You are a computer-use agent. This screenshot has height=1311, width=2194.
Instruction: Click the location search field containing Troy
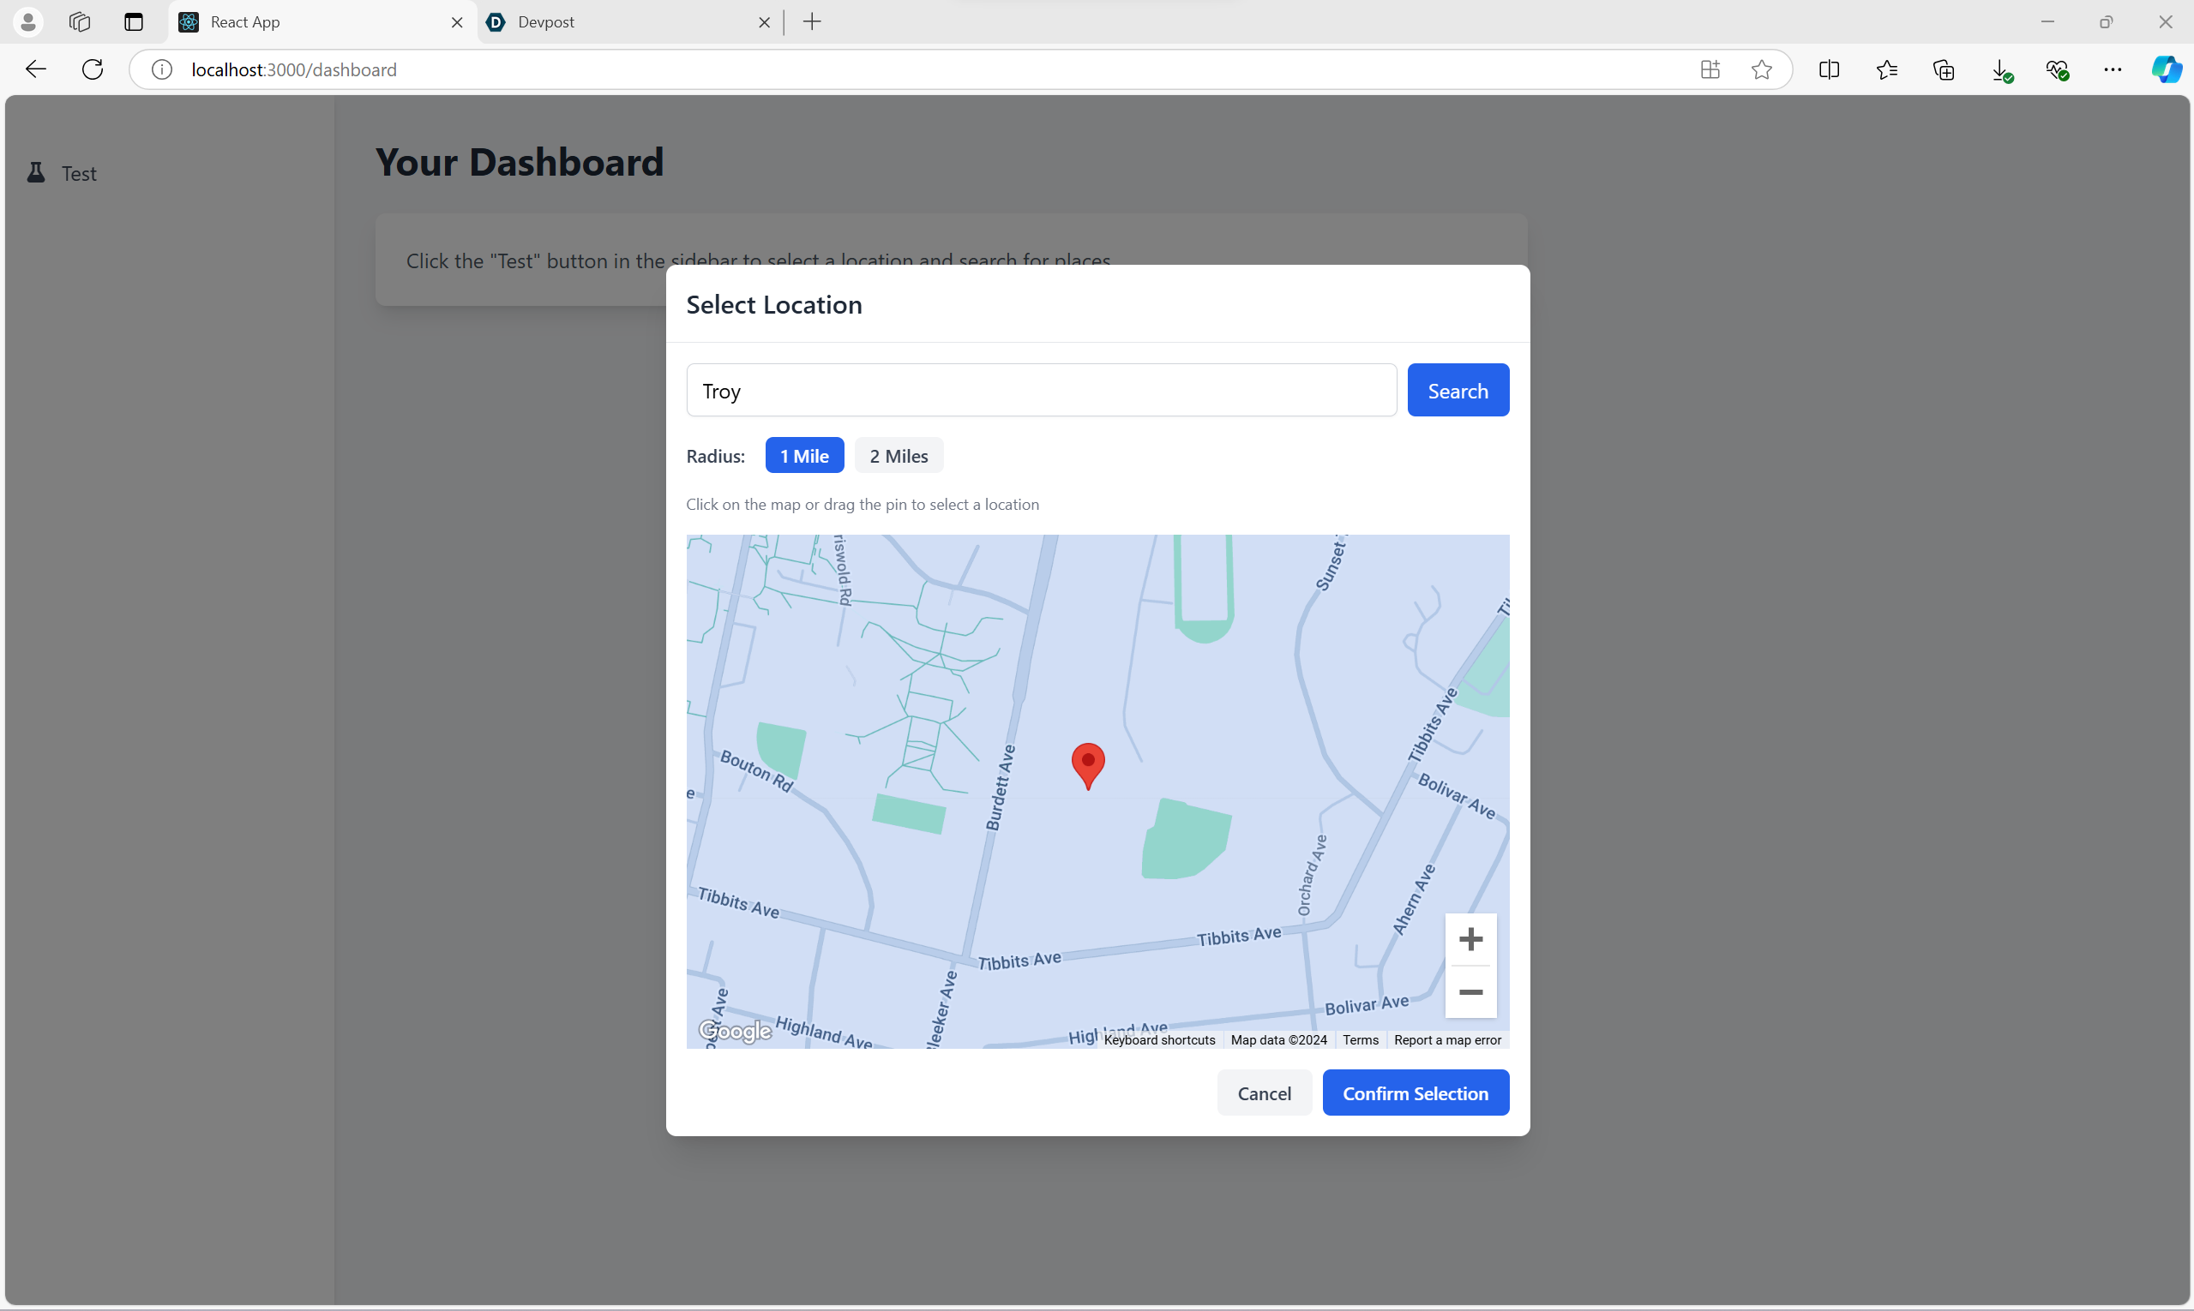pyautogui.click(x=1041, y=391)
